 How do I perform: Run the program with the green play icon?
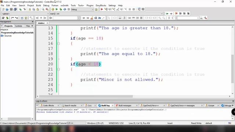point(57,9)
